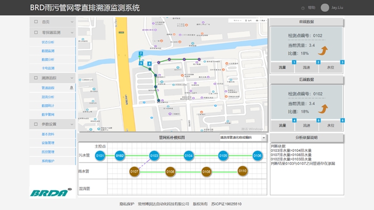Select sewage node 0106
374x210 pixels.
[x=258, y=156]
